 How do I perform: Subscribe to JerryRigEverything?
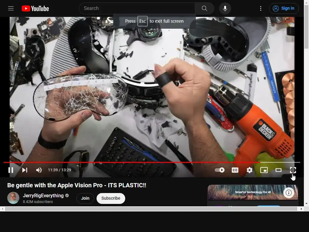click(111, 198)
